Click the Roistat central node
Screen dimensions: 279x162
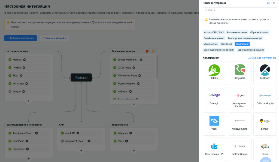coord(81,77)
